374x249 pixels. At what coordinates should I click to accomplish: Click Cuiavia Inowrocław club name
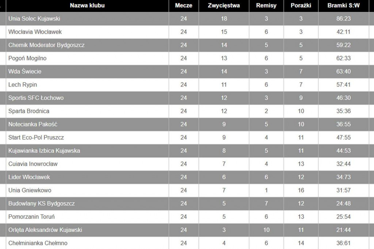[33, 164]
